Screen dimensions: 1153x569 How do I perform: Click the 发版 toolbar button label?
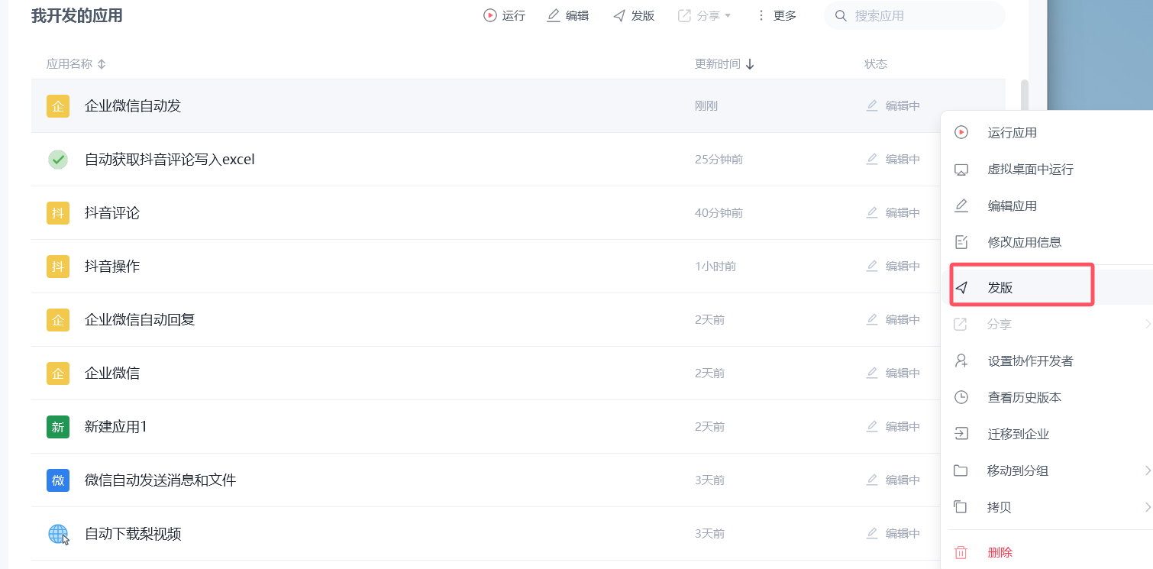643,15
